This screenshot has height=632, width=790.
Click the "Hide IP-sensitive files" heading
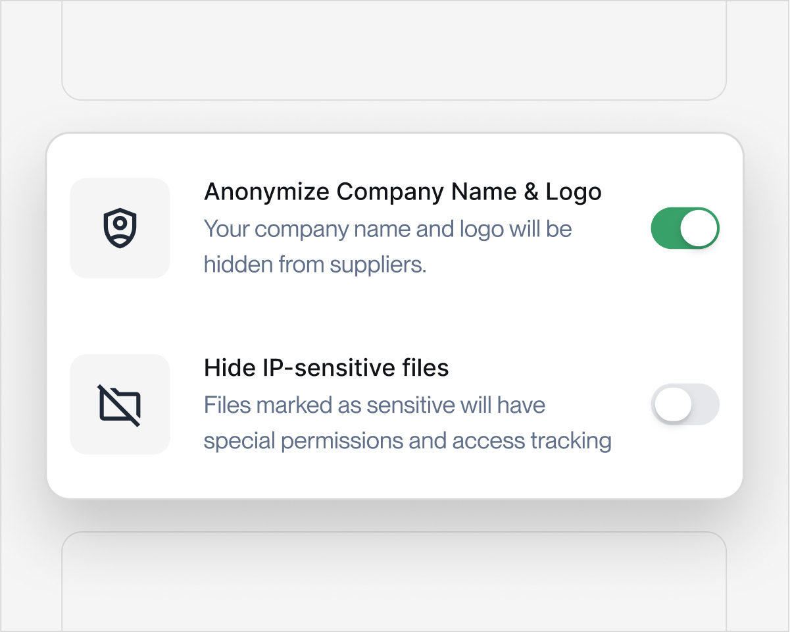326,368
